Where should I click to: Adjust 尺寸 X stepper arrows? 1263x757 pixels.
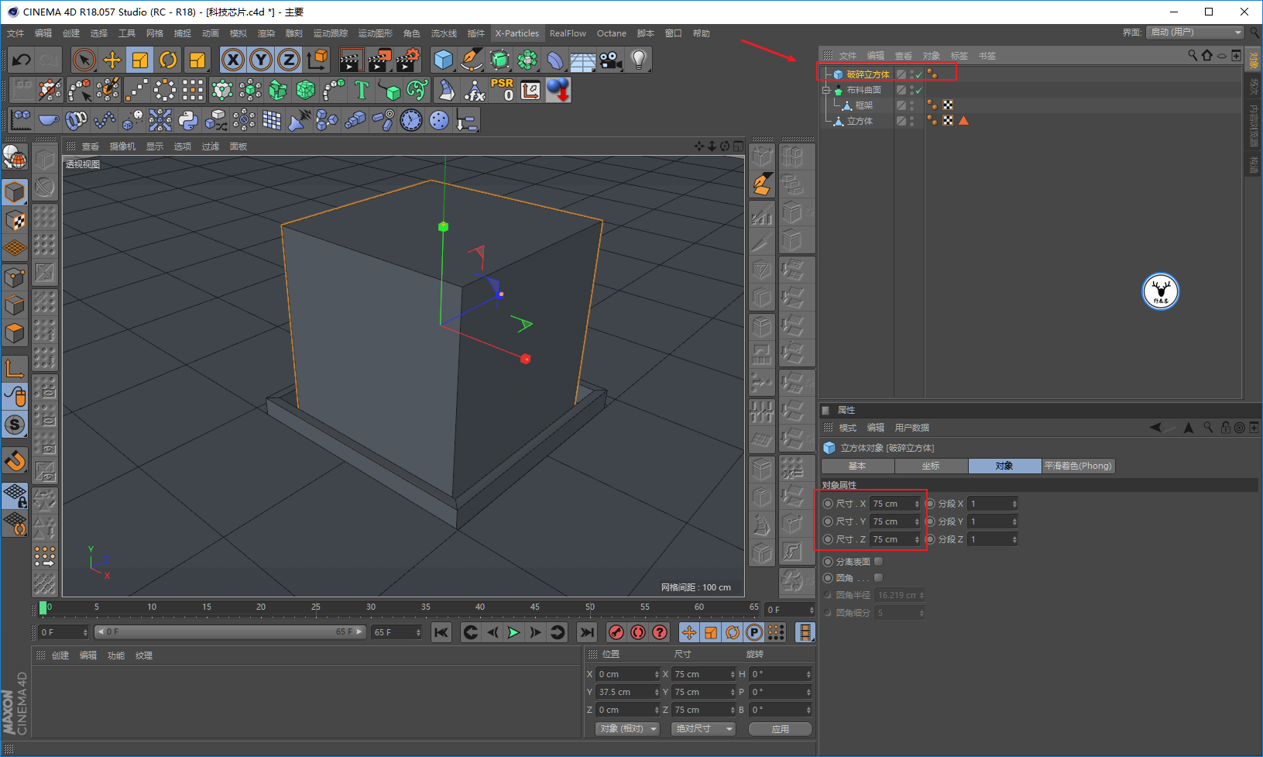[x=917, y=504]
